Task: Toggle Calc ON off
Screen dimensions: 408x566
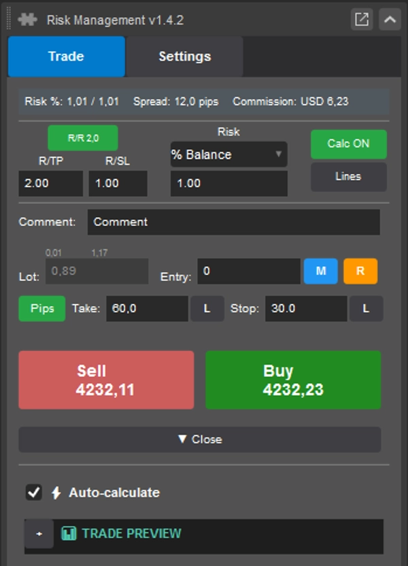Action: (x=348, y=144)
